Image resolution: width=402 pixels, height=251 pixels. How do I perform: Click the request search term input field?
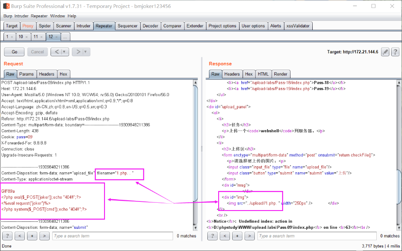click(112, 236)
